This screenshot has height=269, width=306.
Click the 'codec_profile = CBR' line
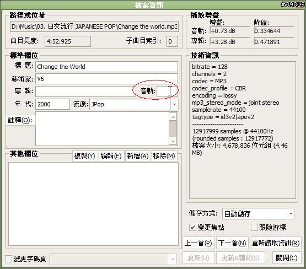pyautogui.click(x=219, y=88)
